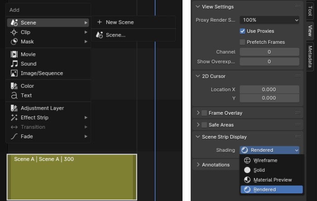Select Movie in the Add menu
317x201 pixels.
point(48,54)
